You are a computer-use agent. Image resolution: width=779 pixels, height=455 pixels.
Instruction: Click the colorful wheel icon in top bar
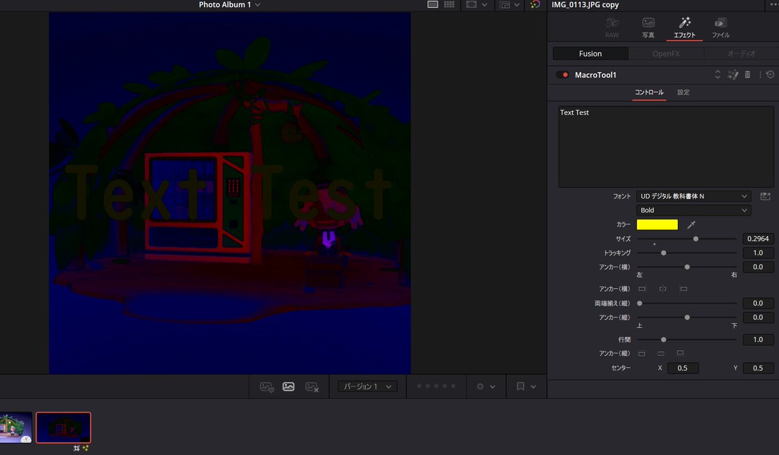coord(535,5)
